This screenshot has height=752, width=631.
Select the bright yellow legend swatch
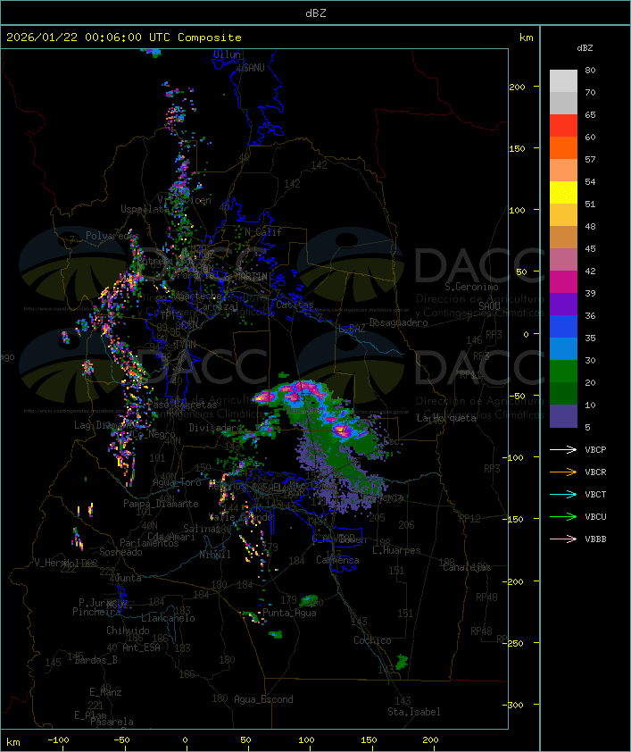[x=563, y=193]
